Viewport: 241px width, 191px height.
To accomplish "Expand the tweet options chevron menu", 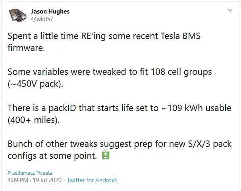I will click(x=230, y=10).
